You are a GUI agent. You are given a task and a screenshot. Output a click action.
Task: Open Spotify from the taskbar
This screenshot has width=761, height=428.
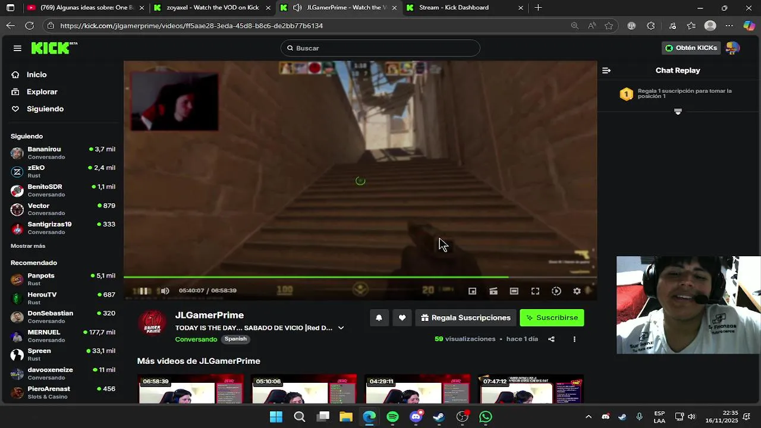coord(392,417)
